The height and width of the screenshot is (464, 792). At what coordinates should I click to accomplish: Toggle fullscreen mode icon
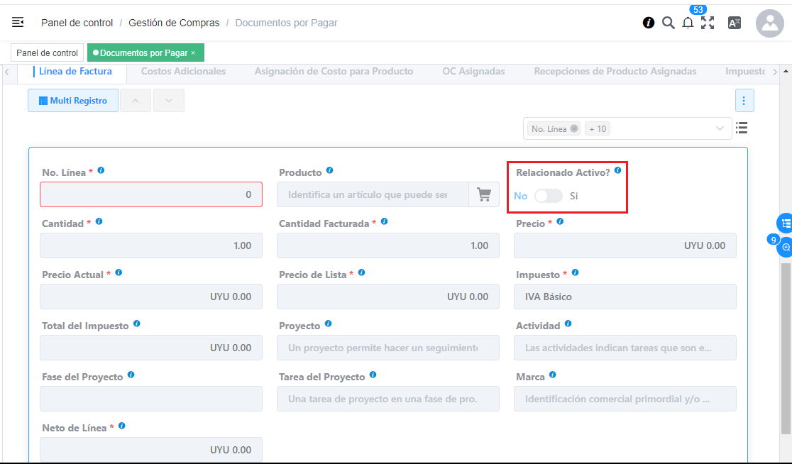[x=708, y=23]
